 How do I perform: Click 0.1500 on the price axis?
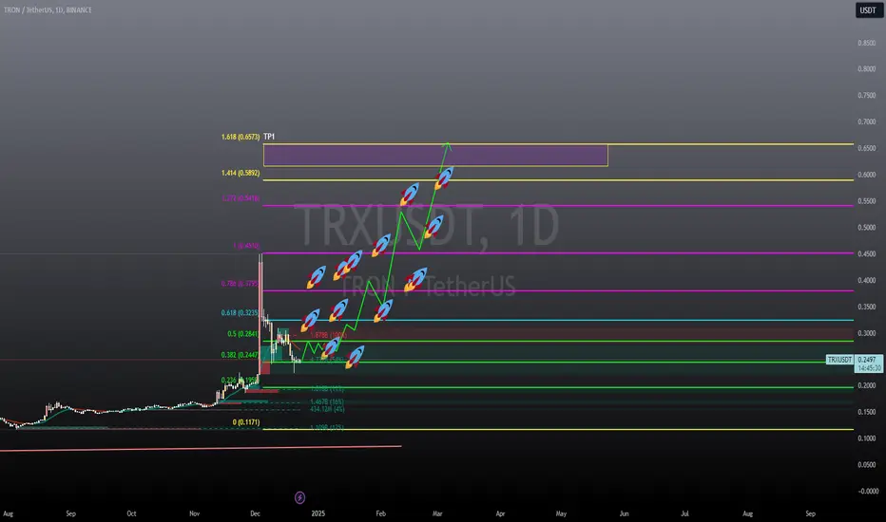click(x=866, y=412)
